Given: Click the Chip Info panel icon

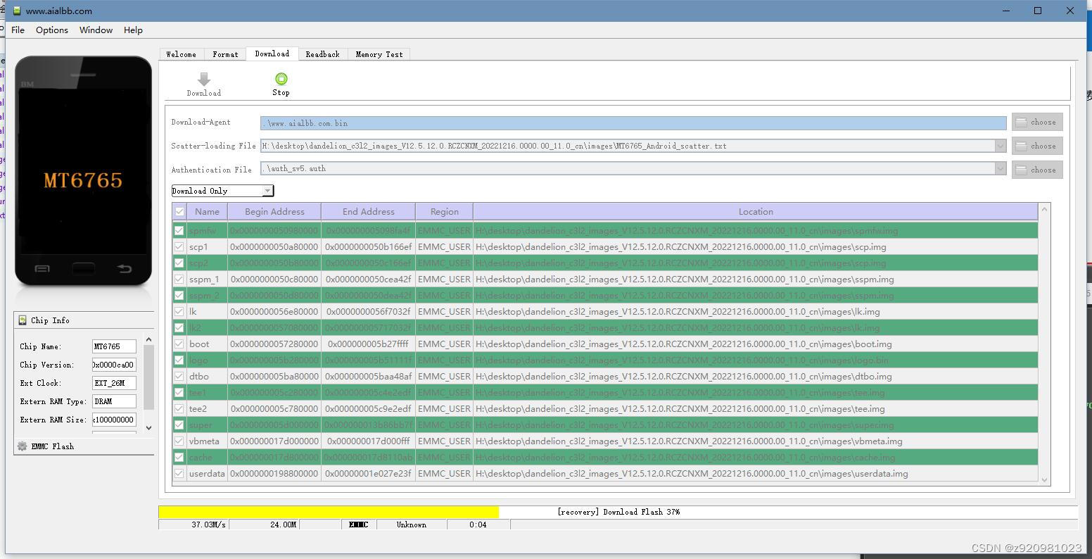Looking at the screenshot, I should 22,320.
